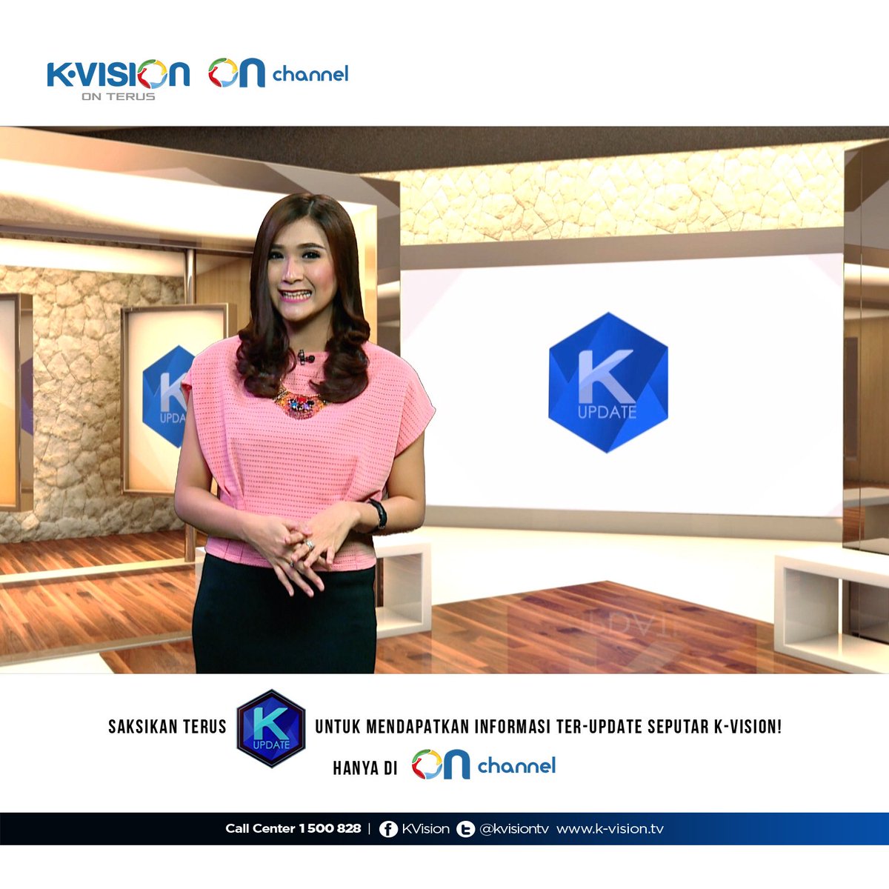Click the ON channel logo in header
Screen dimensions: 889x889
(x=278, y=73)
